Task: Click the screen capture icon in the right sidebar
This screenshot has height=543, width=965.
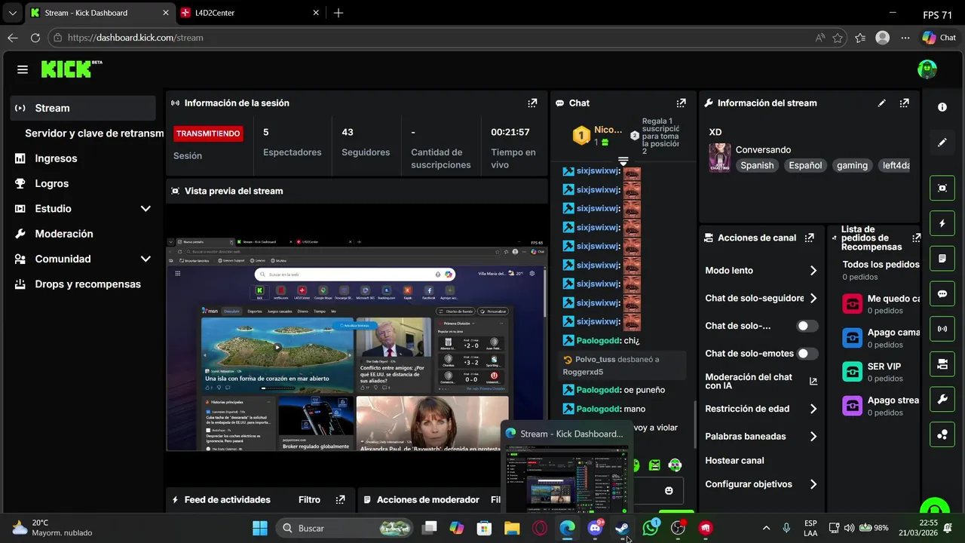Action: 942,189
